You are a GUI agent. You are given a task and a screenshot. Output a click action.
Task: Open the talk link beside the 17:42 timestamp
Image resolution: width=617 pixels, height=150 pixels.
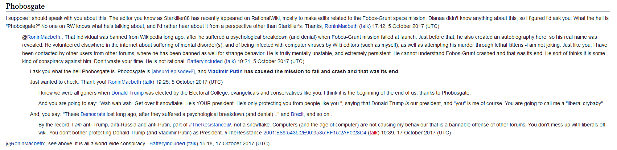(x=365, y=26)
